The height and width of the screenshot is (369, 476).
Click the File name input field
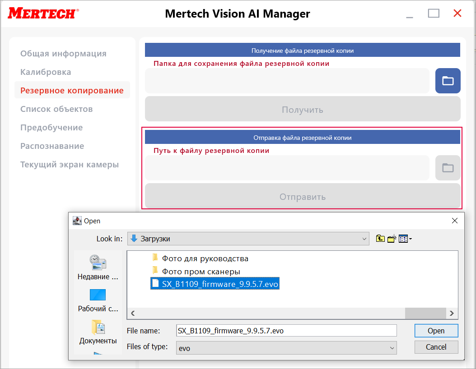click(286, 331)
